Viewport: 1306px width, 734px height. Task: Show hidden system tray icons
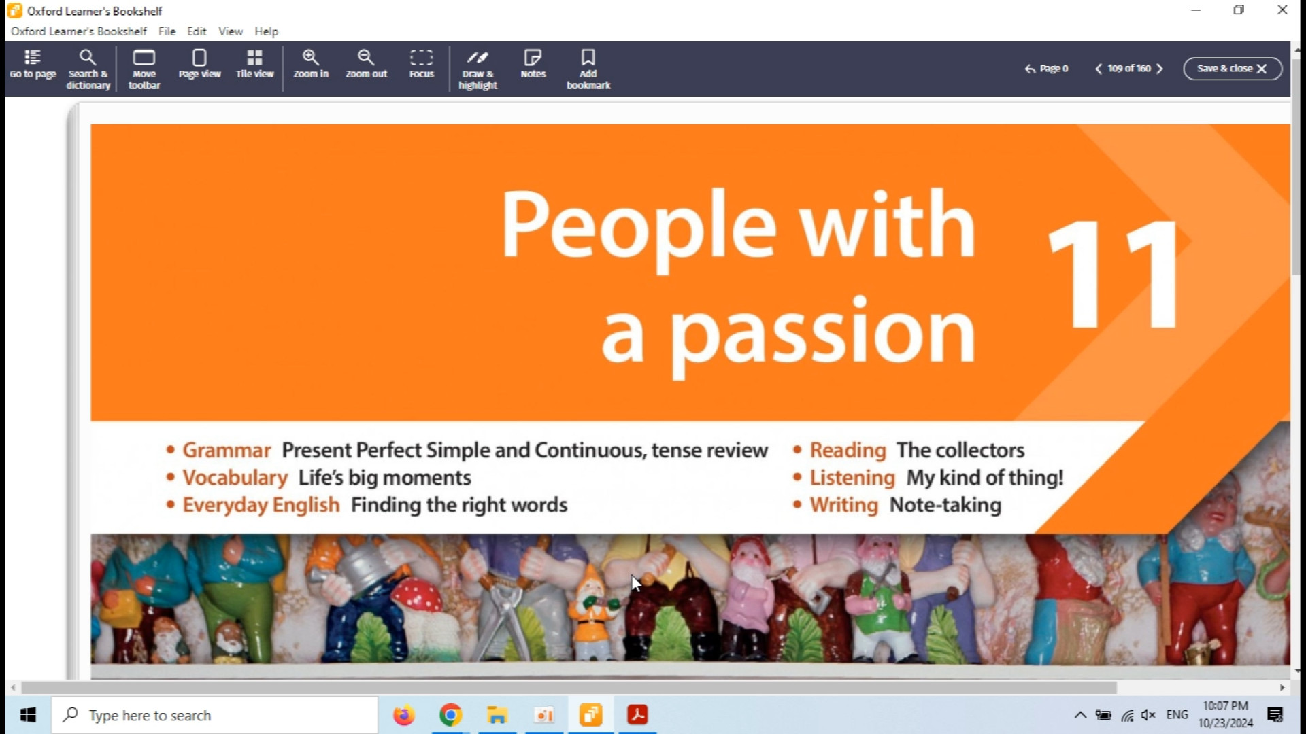1079,715
